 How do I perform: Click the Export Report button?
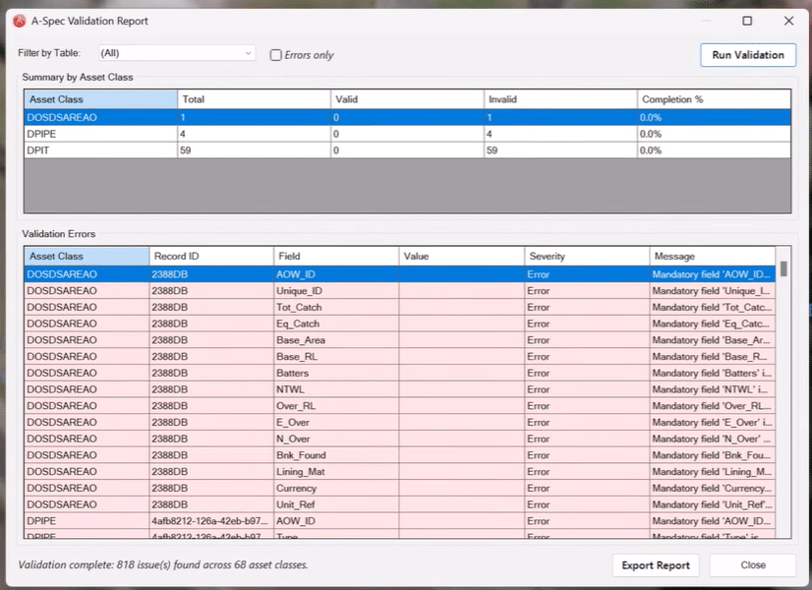click(656, 565)
